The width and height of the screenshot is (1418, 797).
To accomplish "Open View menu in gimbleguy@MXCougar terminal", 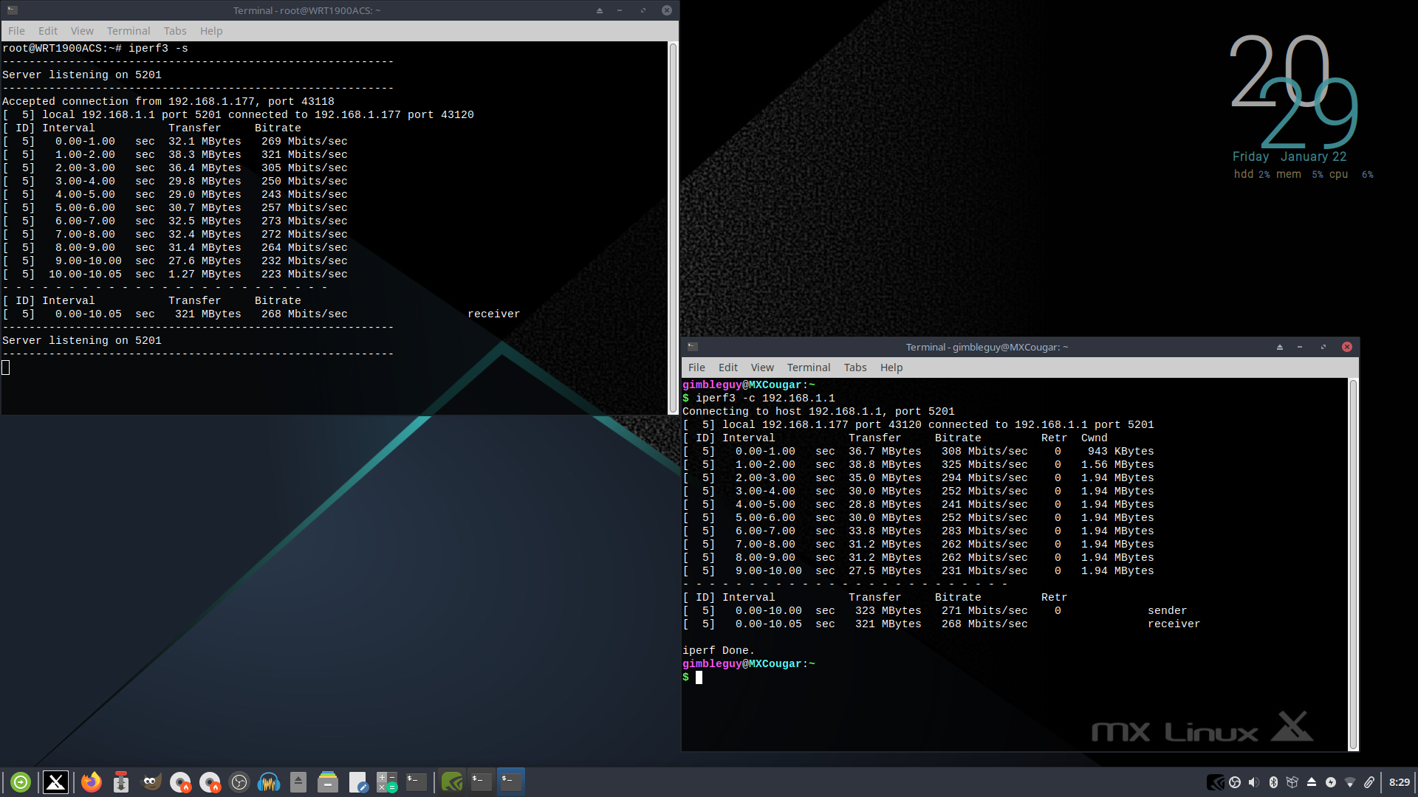I will (762, 368).
